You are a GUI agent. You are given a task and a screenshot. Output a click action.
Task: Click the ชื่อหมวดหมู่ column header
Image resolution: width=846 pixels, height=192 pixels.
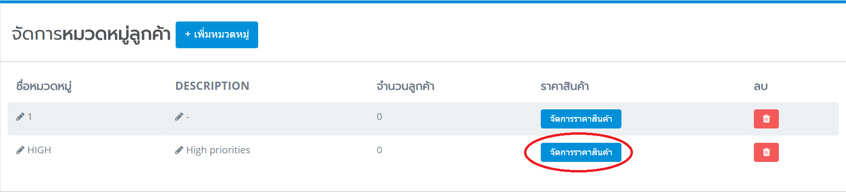click(x=44, y=86)
